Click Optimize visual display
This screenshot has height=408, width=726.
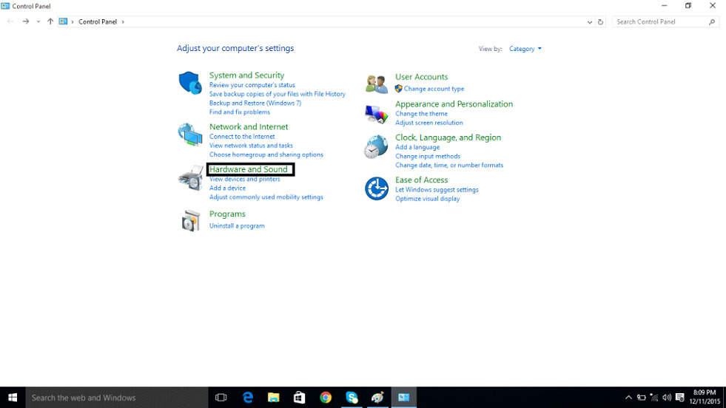tap(427, 198)
